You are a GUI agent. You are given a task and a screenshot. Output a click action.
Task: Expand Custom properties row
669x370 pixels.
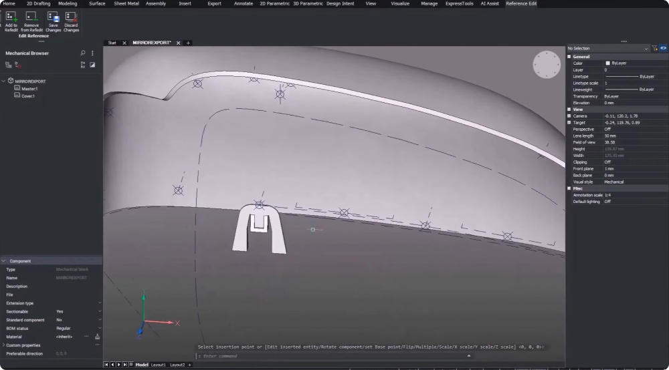(3, 345)
